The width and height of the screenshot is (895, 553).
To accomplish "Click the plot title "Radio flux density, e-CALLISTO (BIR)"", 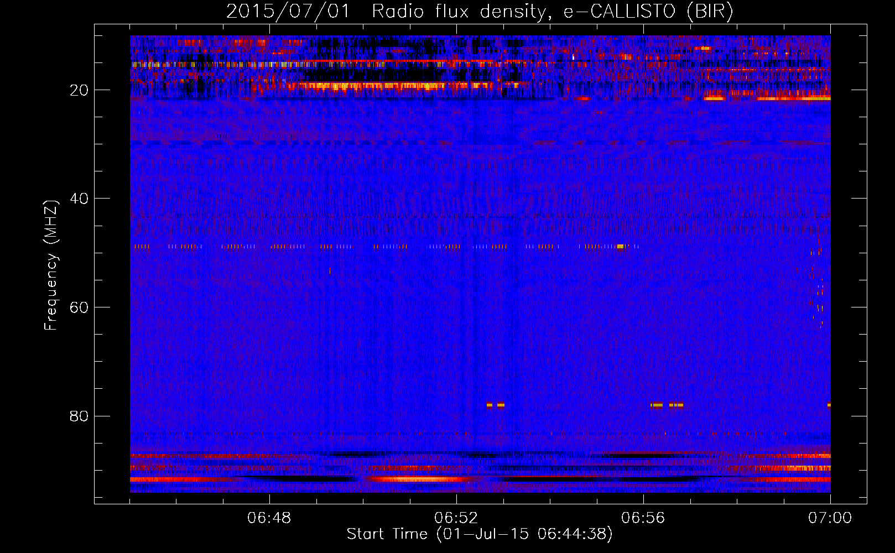I will point(552,12).
